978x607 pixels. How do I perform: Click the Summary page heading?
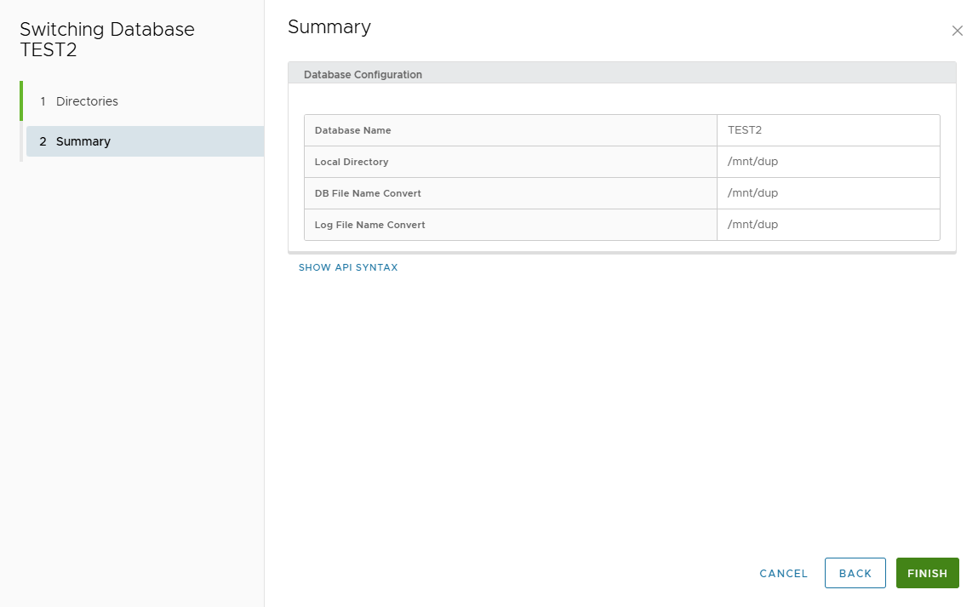pos(329,27)
